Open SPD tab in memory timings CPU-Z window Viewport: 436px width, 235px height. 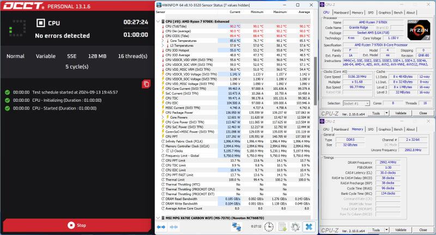pos(371,129)
